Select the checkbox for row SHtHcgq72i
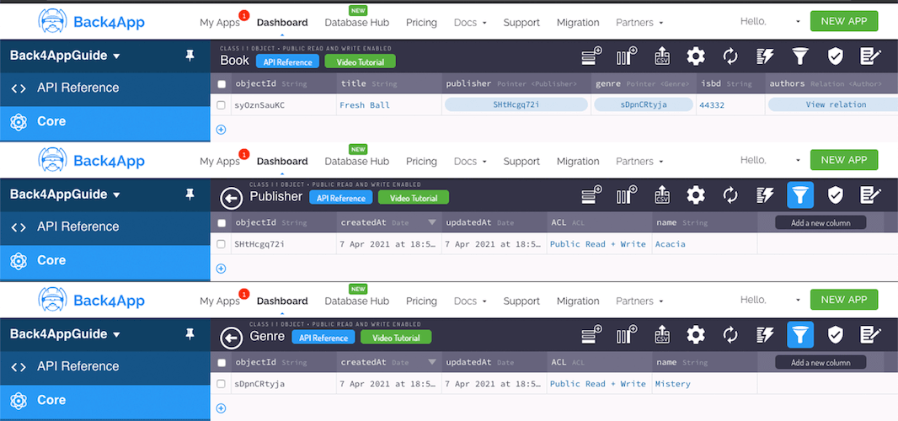This screenshot has width=898, height=421. point(222,244)
